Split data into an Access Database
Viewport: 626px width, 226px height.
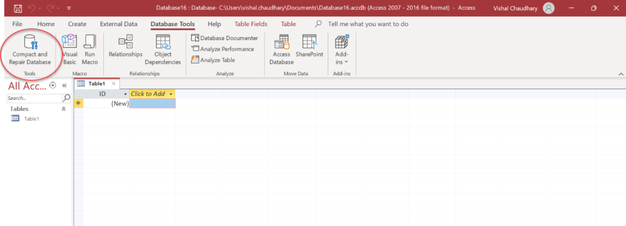[x=281, y=51]
